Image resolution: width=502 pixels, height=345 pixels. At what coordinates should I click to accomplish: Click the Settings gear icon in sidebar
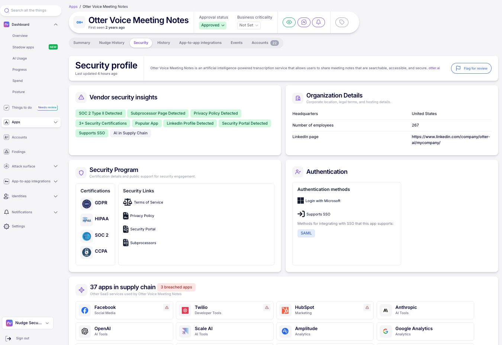(x=6, y=226)
